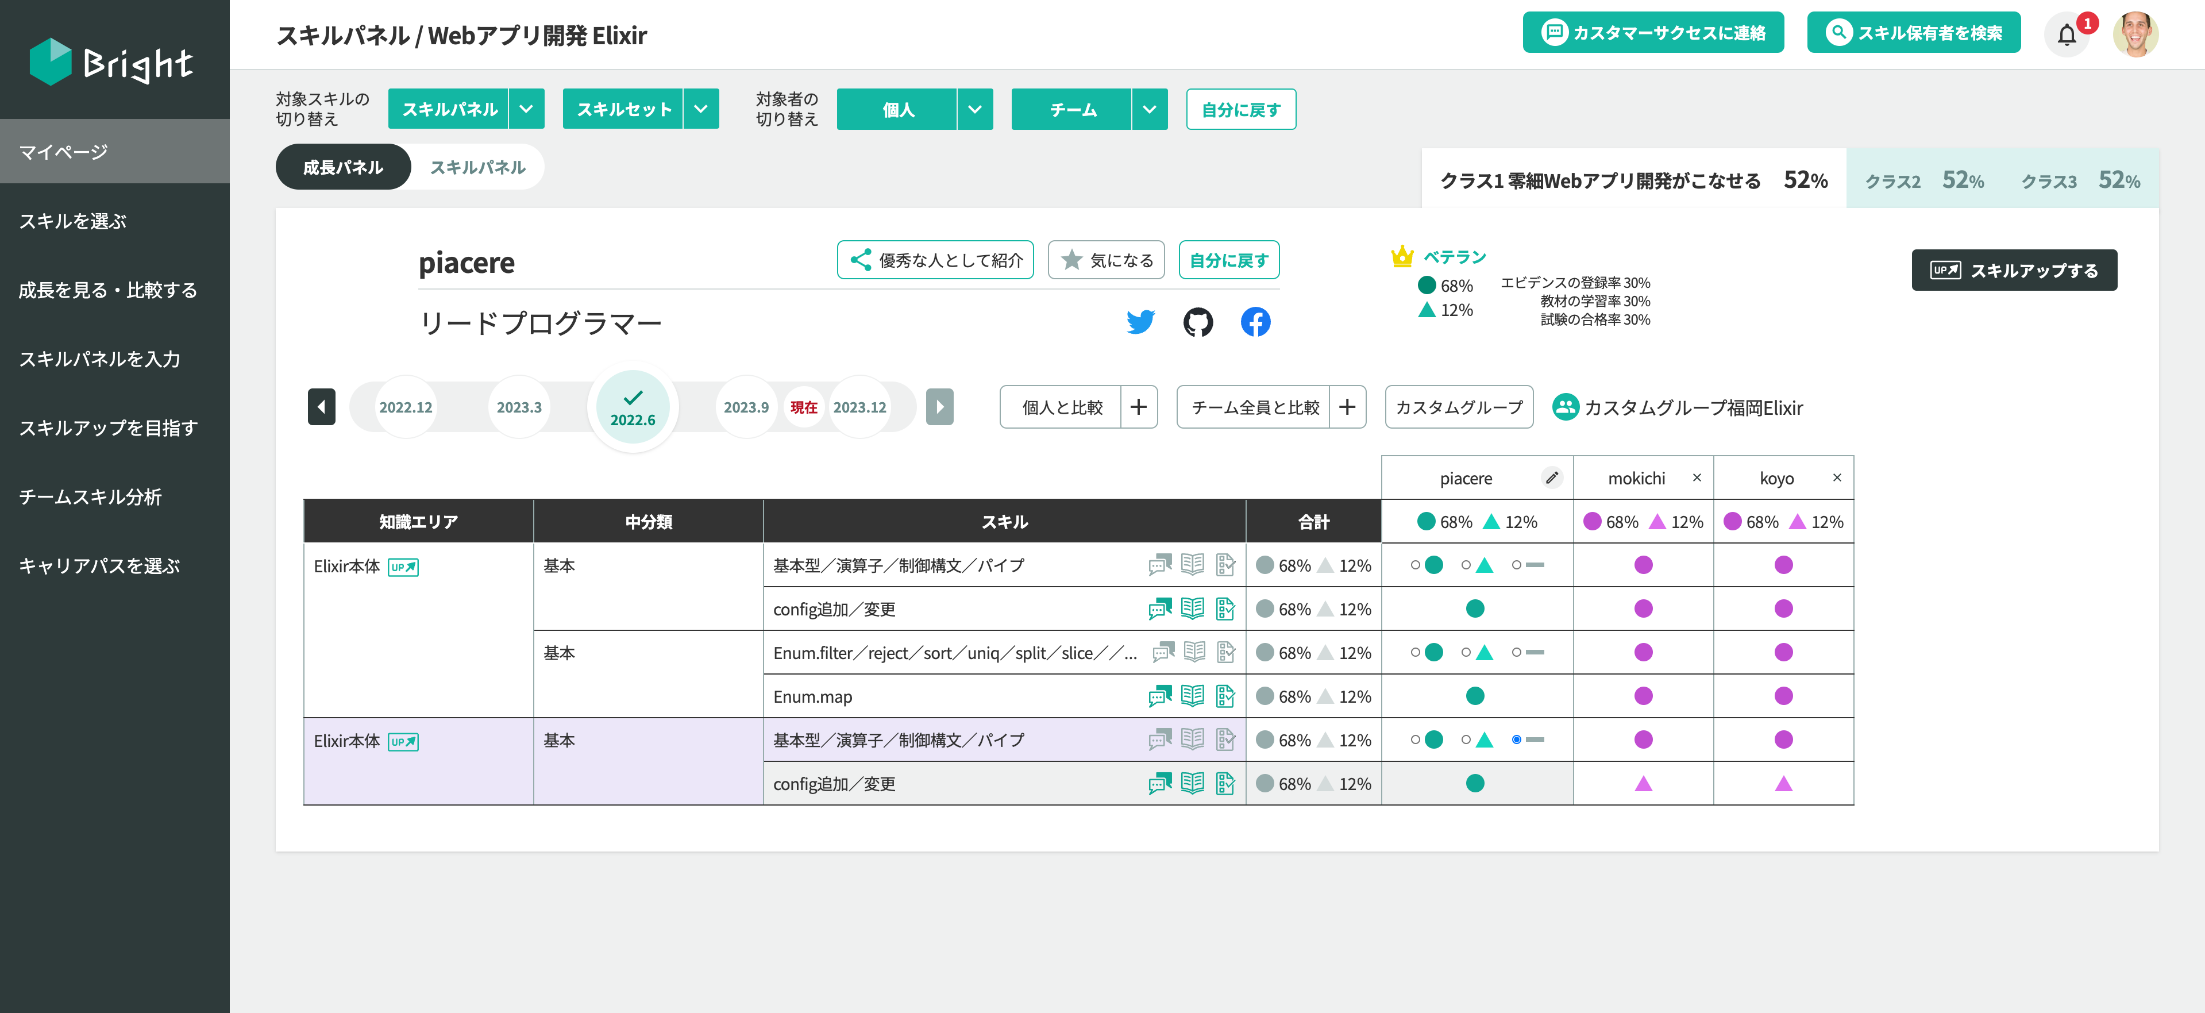Viewport: 2205px width, 1013px height.
Task: Remove mokichi from comparison columns
Action: click(1697, 478)
